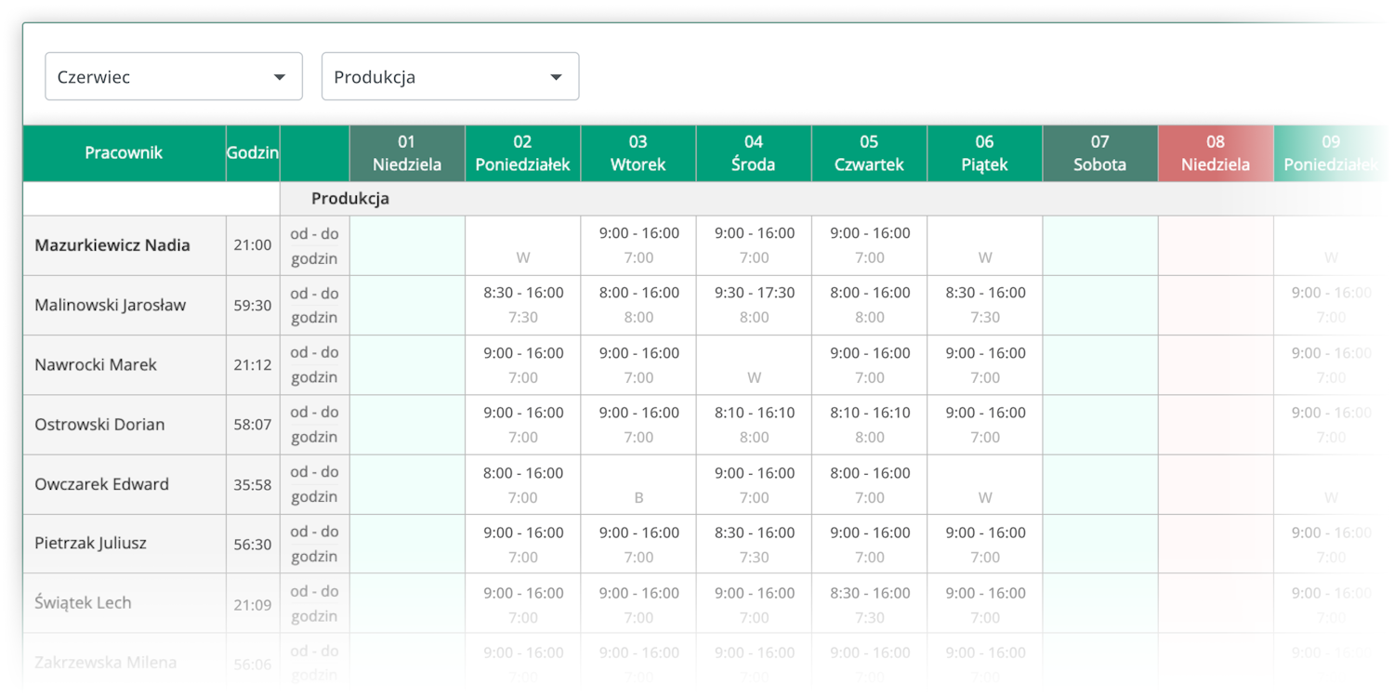Screen dimensions: 1394x697
Task: Click the red 08 Niedziela header
Action: (1215, 153)
